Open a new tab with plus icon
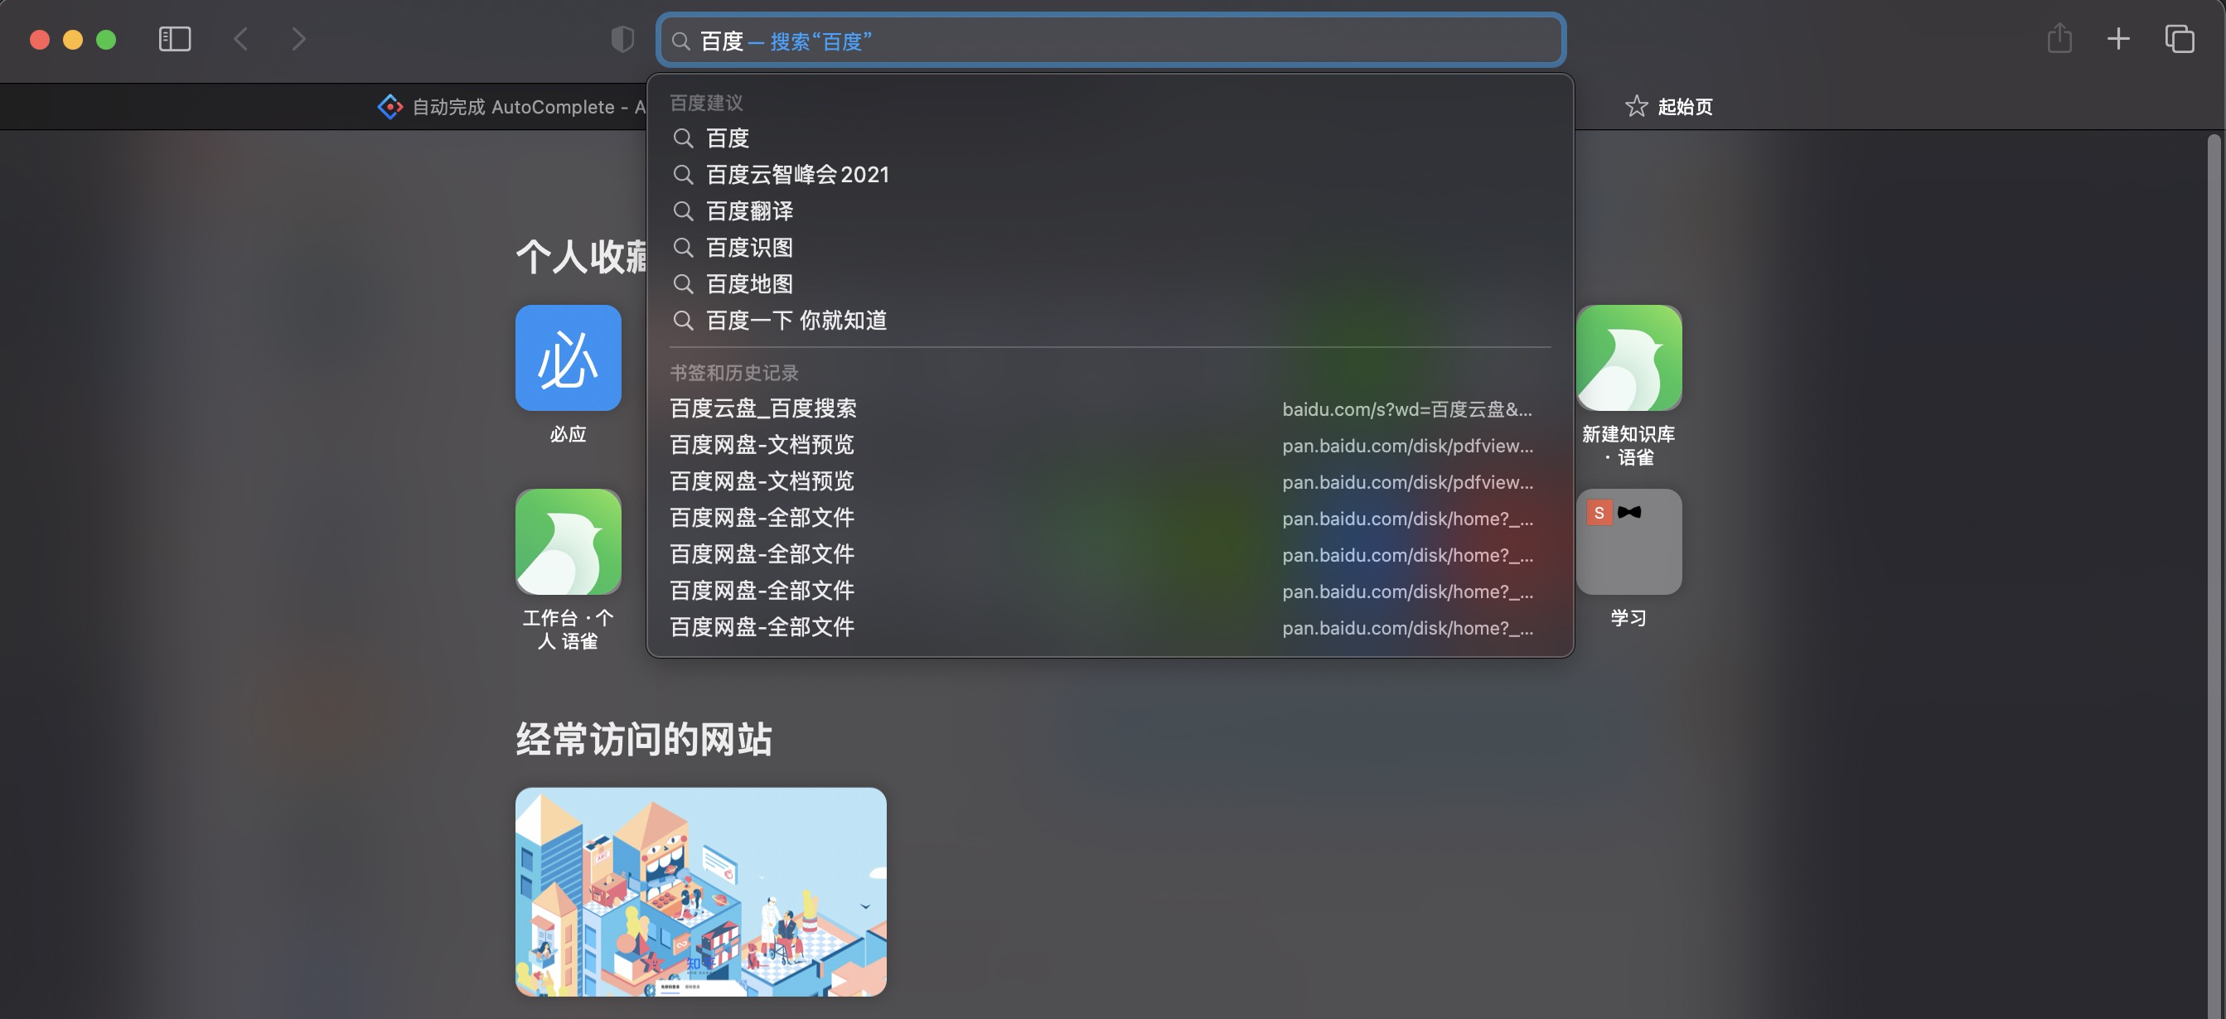 coord(2118,39)
